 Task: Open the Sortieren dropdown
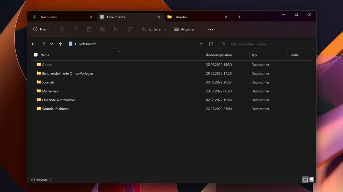point(154,29)
